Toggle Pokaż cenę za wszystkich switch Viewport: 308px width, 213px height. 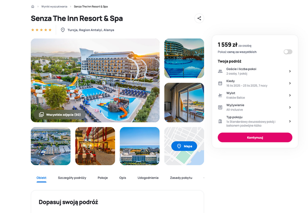[x=288, y=52]
